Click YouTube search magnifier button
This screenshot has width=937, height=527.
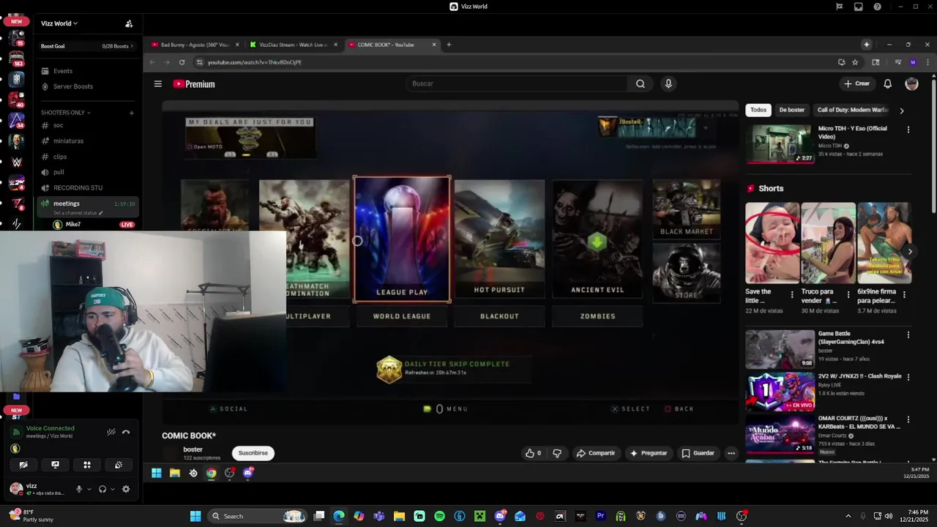tap(641, 83)
